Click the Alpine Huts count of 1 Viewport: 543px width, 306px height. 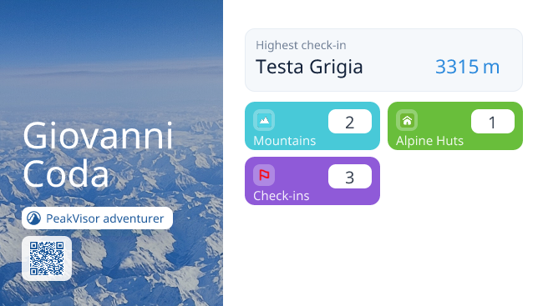click(492, 122)
